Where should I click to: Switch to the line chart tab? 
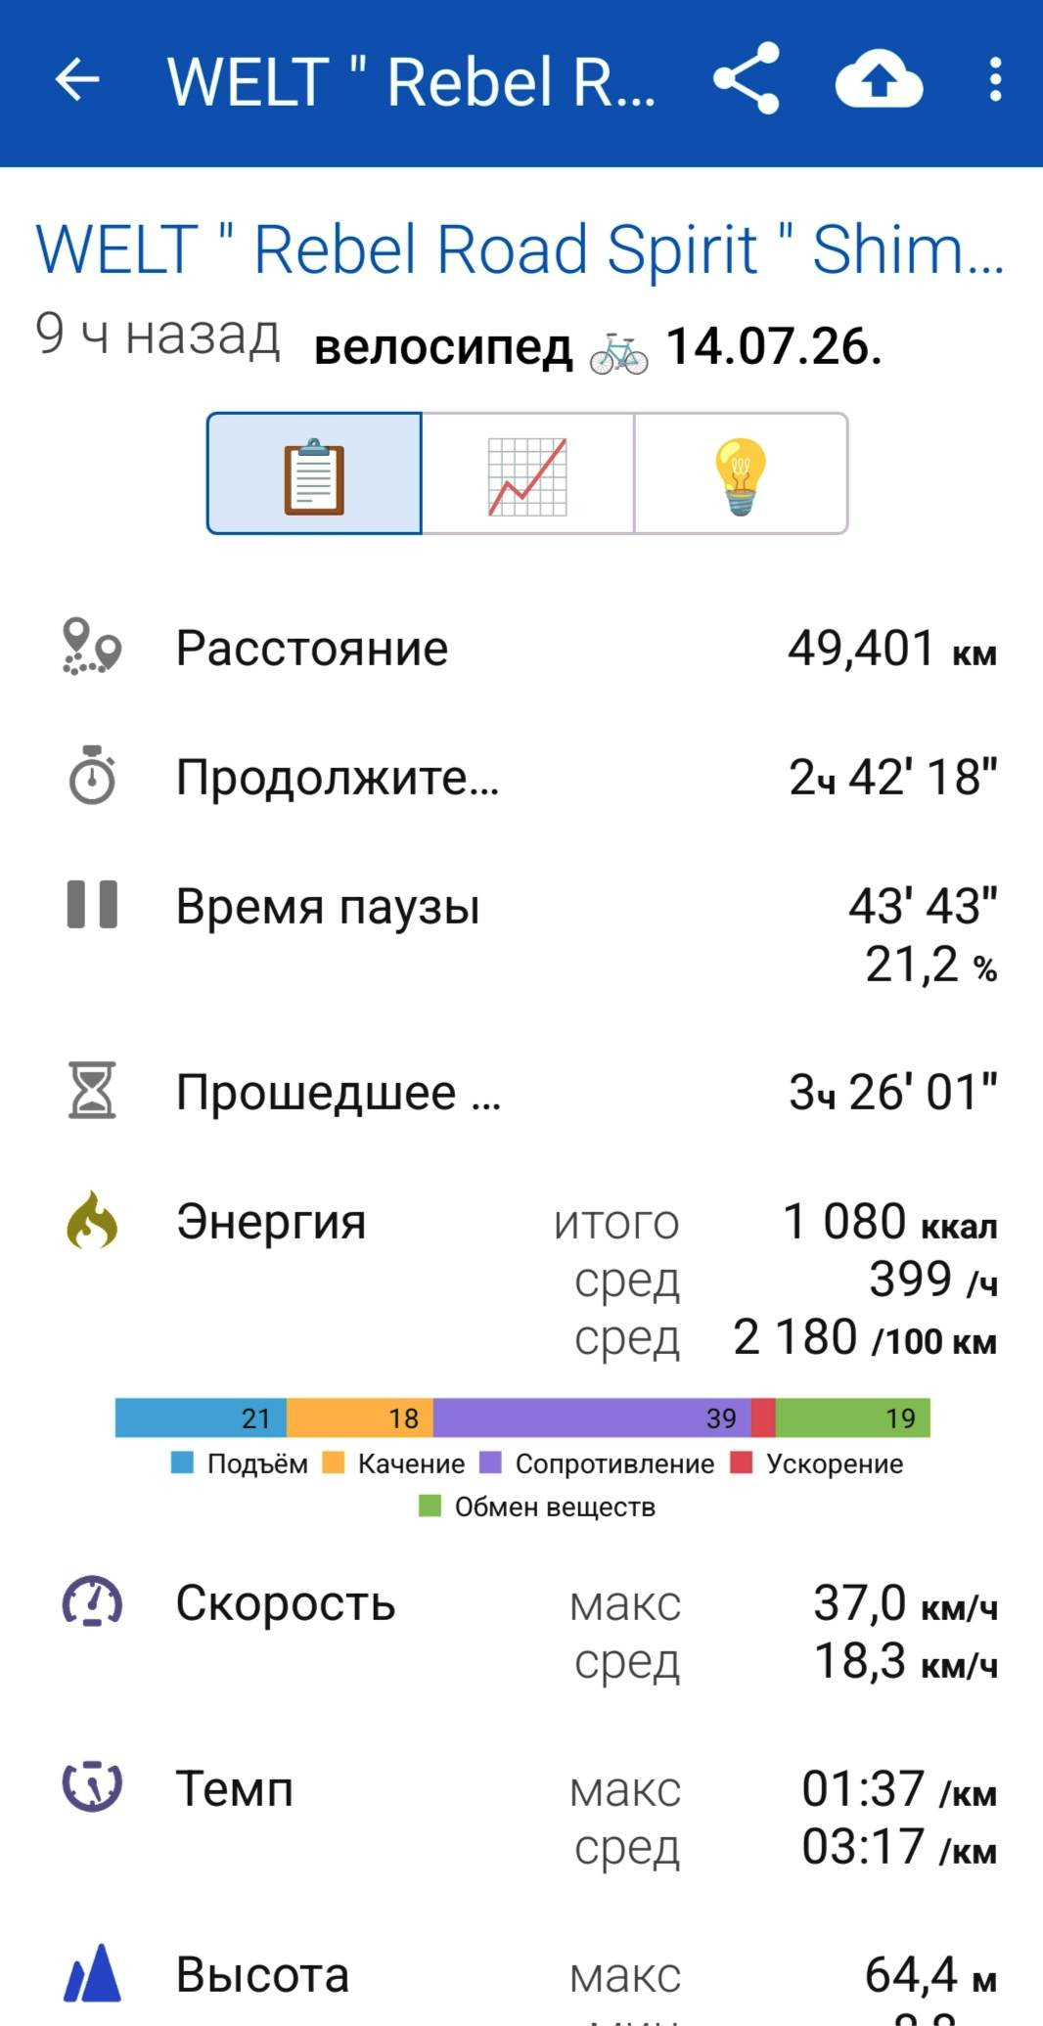[527, 473]
